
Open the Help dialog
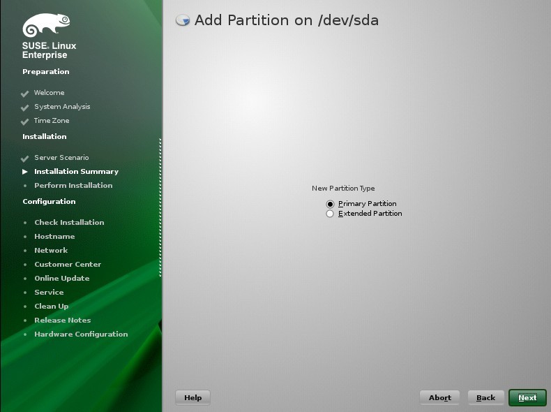193,397
